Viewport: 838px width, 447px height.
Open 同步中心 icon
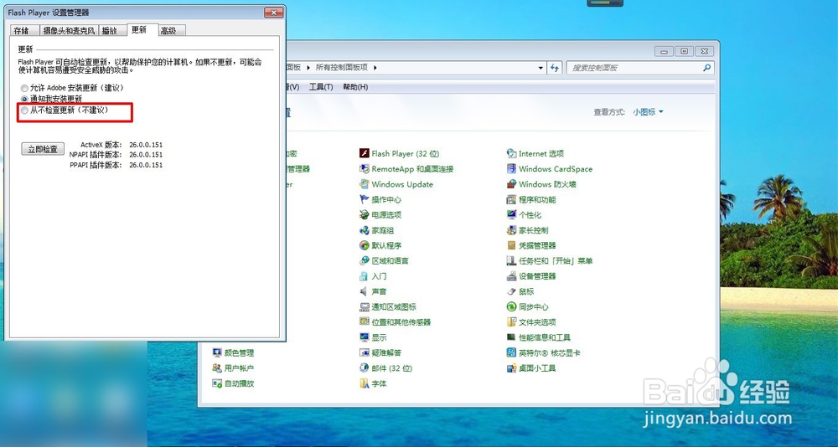511,307
